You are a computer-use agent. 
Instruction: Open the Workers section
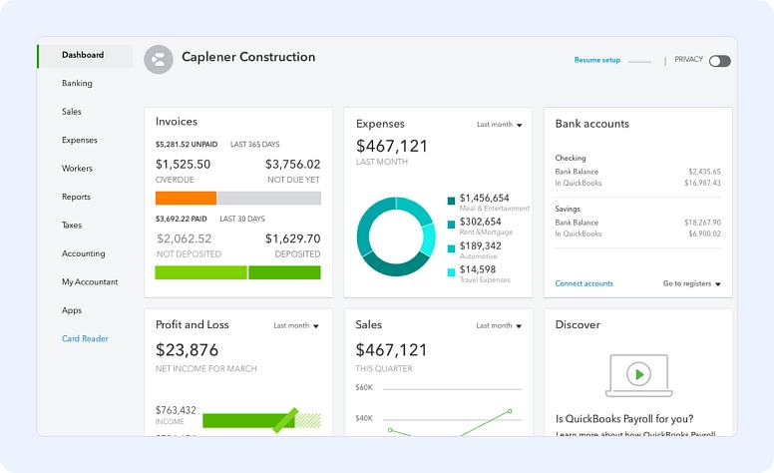tap(77, 169)
